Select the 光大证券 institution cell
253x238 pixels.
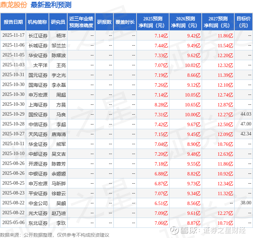coord(38,213)
